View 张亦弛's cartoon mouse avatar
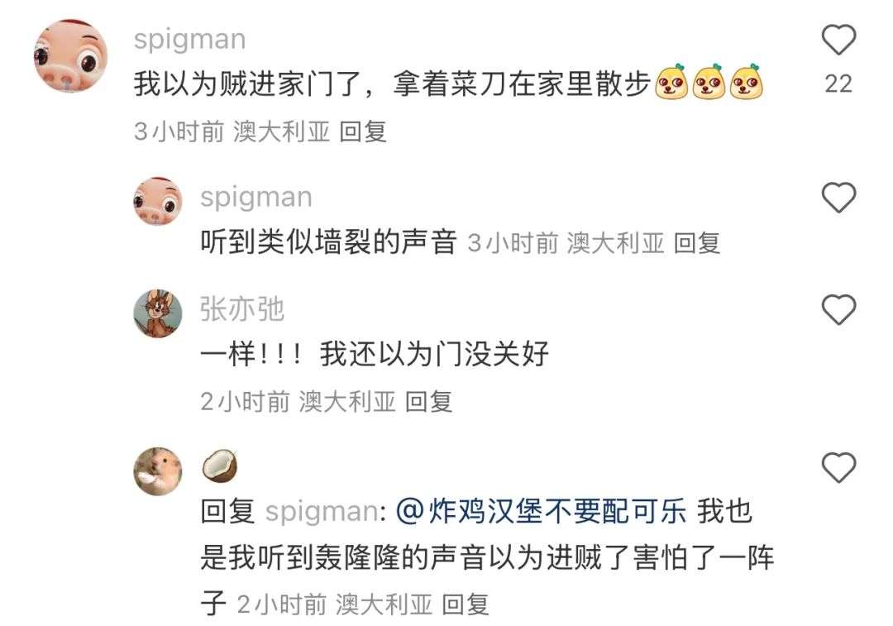The width and height of the screenshot is (893, 626). [158, 313]
